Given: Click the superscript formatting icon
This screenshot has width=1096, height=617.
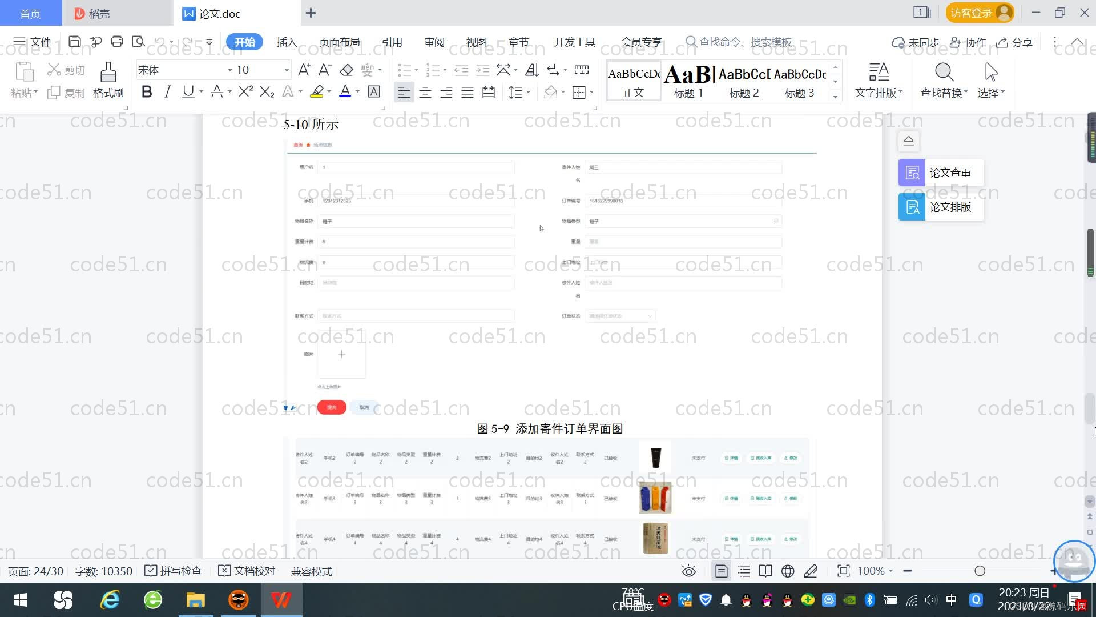Looking at the screenshot, I should pos(244,91).
